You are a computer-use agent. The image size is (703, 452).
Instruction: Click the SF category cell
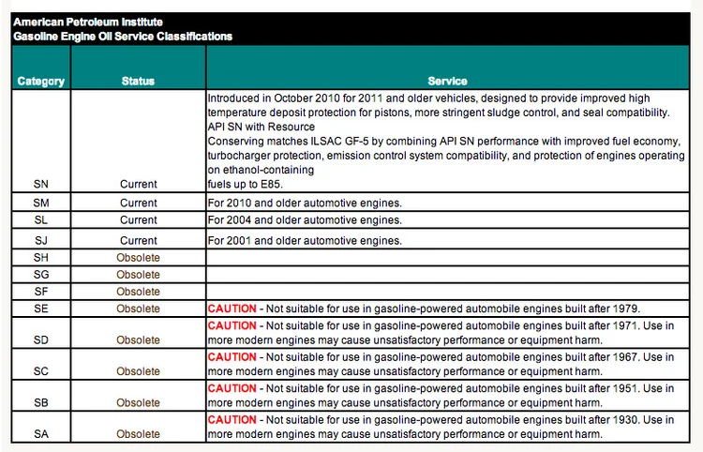(x=41, y=292)
